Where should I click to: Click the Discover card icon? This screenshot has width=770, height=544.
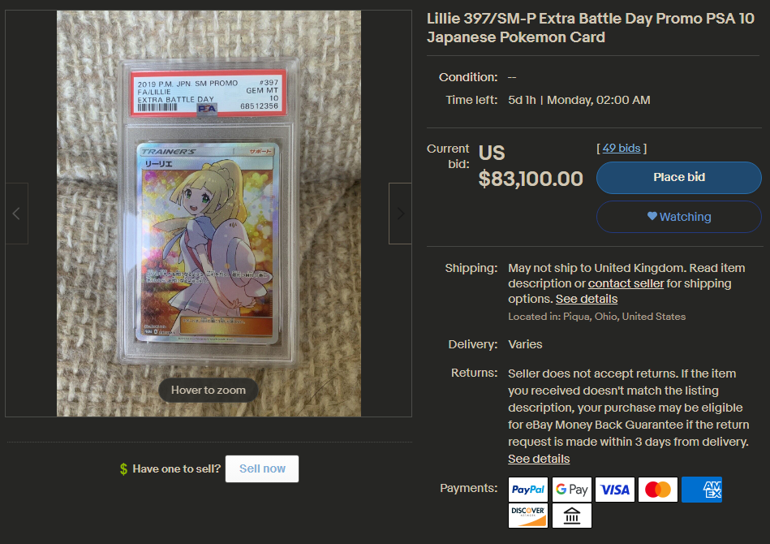pyautogui.click(x=528, y=516)
